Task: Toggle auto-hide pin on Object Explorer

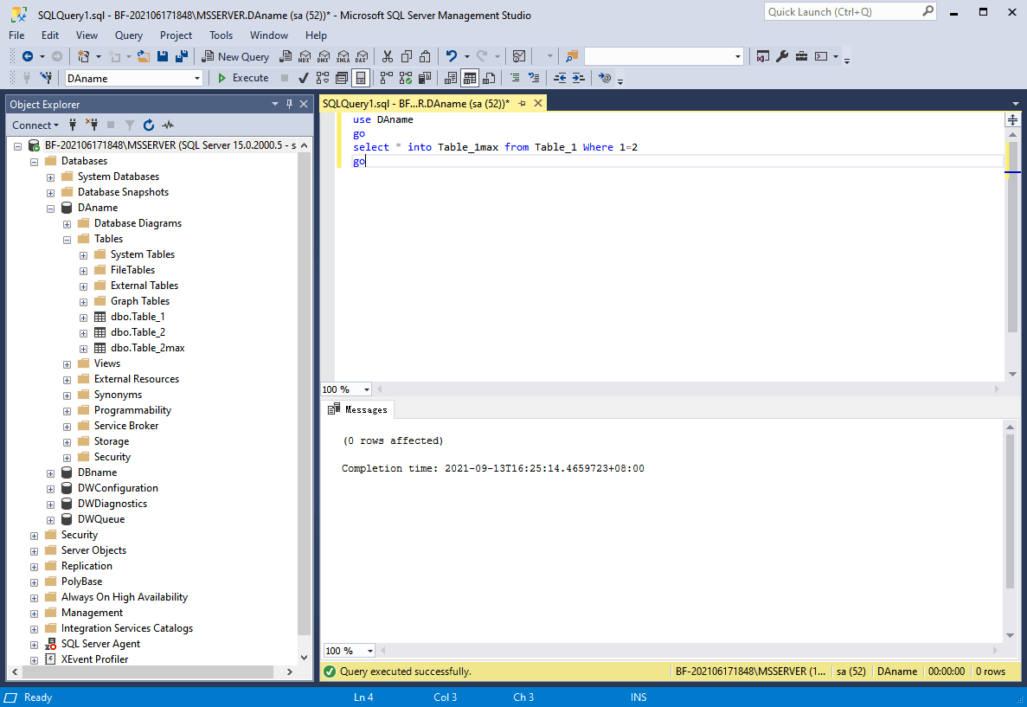Action: (x=289, y=103)
